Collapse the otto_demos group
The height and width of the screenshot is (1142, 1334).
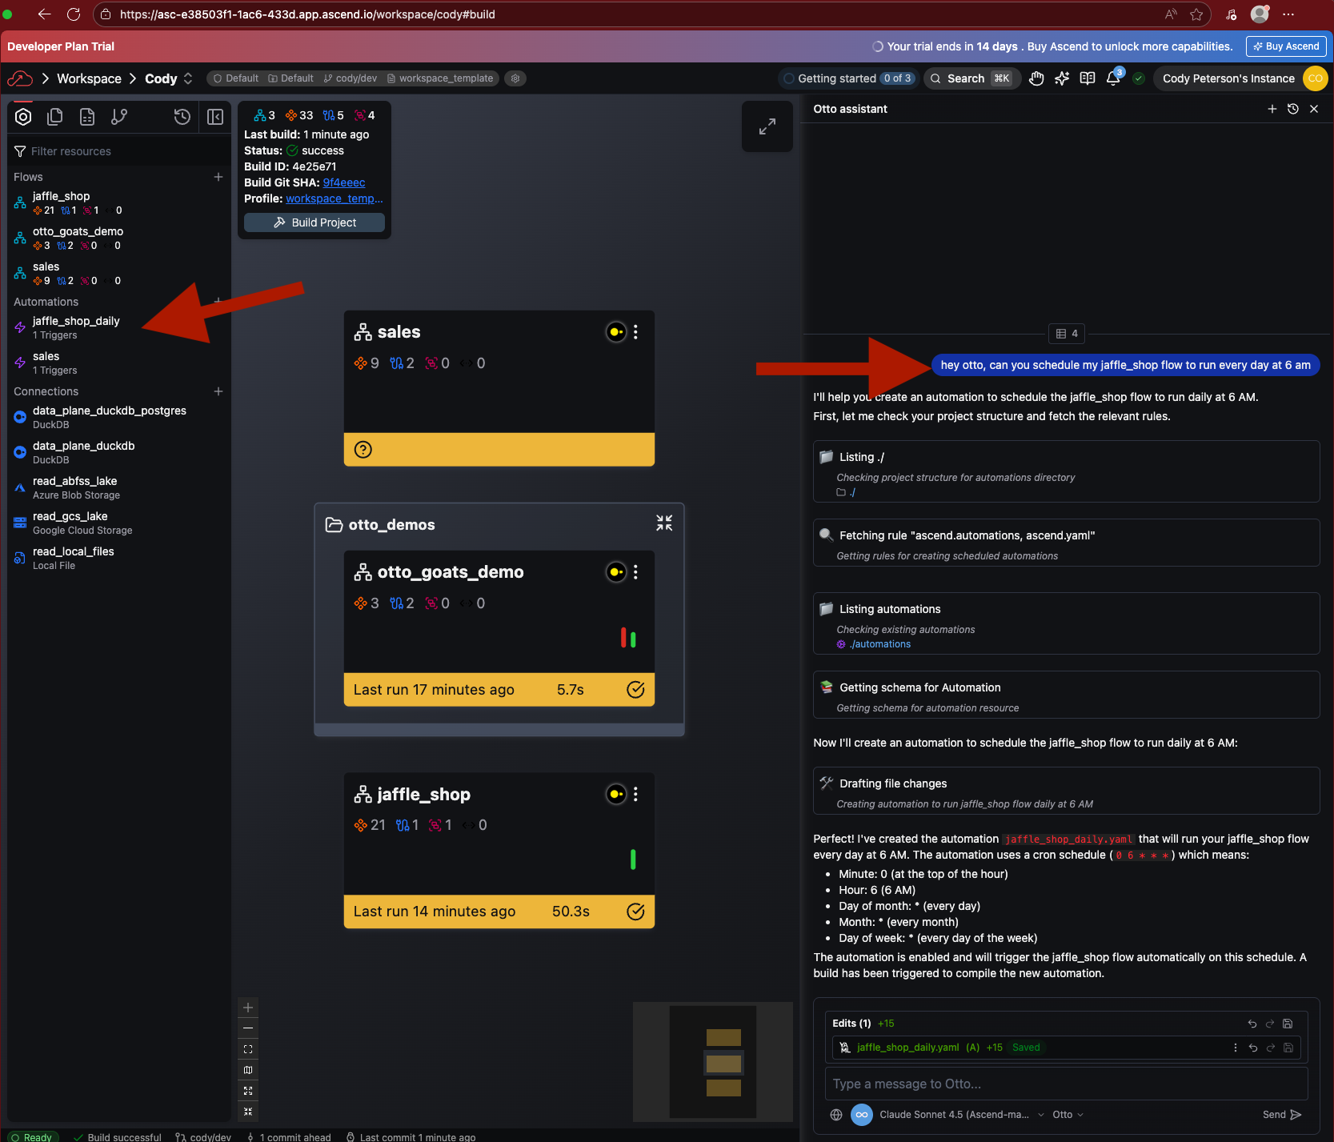[664, 523]
